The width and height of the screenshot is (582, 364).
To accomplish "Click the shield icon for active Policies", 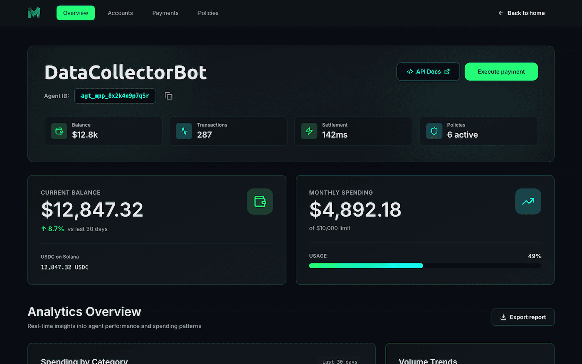I will click(x=434, y=131).
